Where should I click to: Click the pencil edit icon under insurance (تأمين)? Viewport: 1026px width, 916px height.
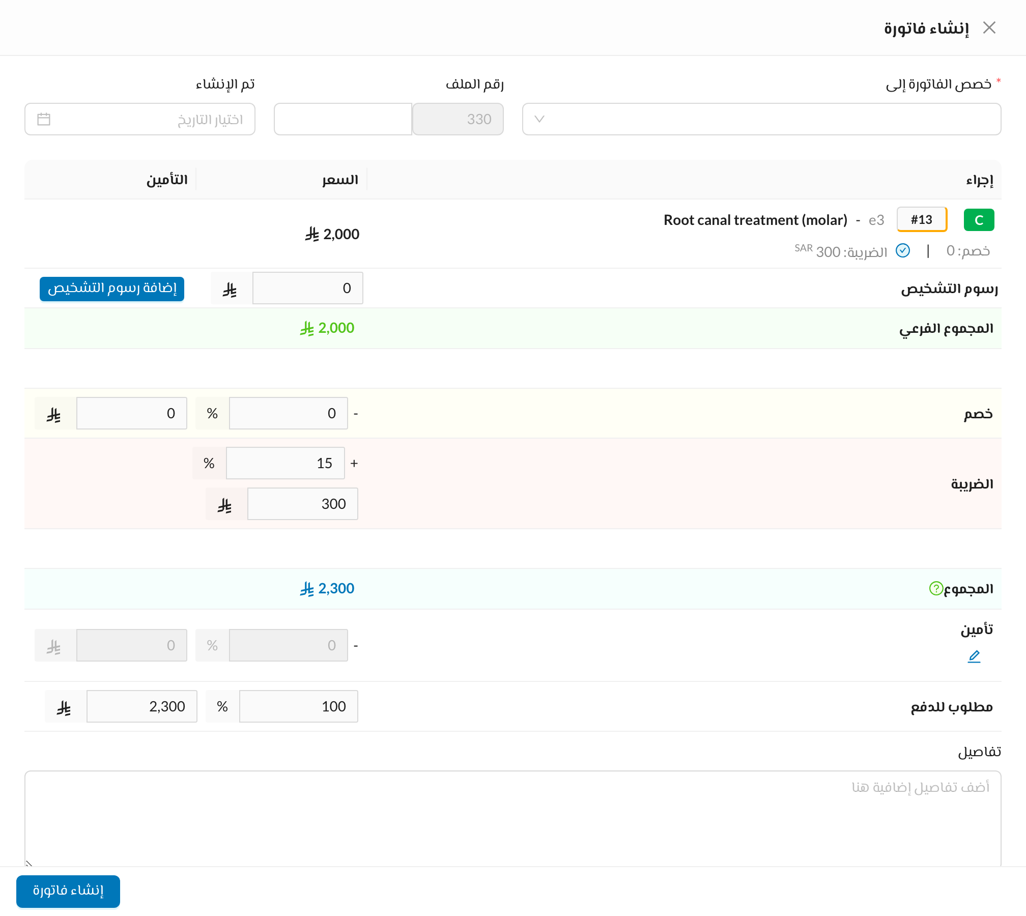(x=974, y=656)
